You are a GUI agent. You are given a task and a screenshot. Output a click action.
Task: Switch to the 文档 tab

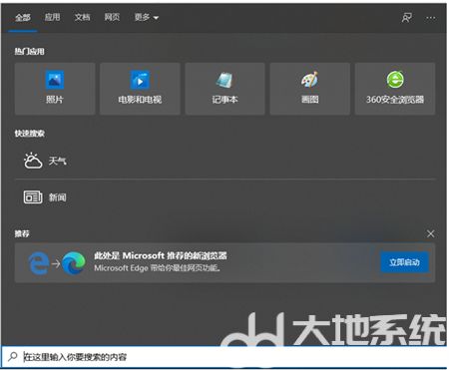(82, 17)
